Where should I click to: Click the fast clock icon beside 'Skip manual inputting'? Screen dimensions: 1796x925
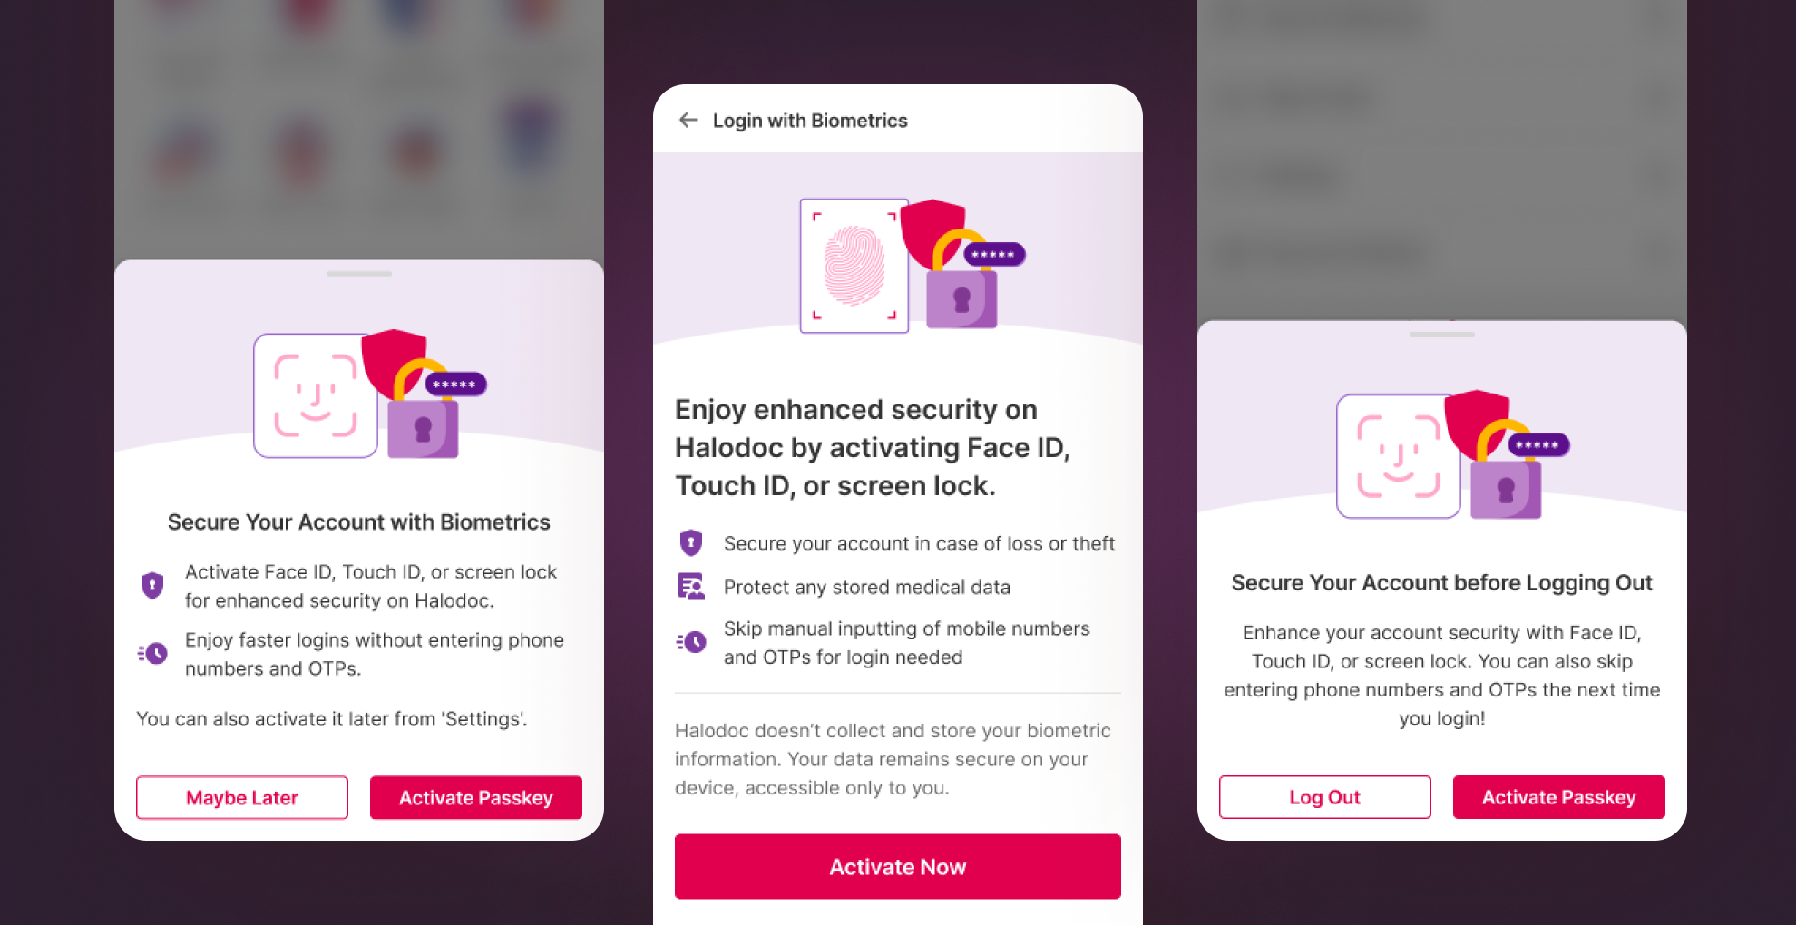coord(691,642)
